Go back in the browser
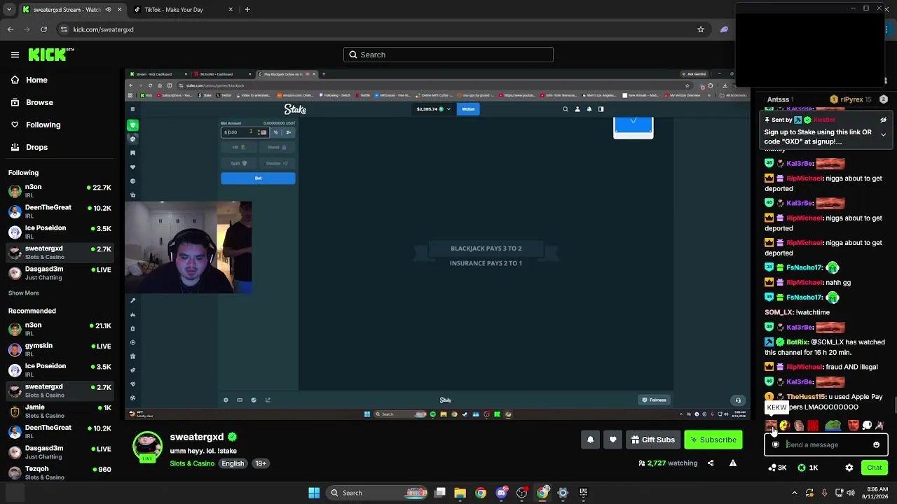Screen dimensions: 897x504 pyautogui.click(x=11, y=29)
